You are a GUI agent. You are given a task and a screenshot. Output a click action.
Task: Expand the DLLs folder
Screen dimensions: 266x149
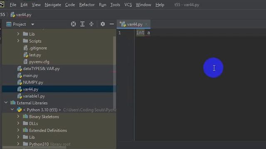(18, 123)
